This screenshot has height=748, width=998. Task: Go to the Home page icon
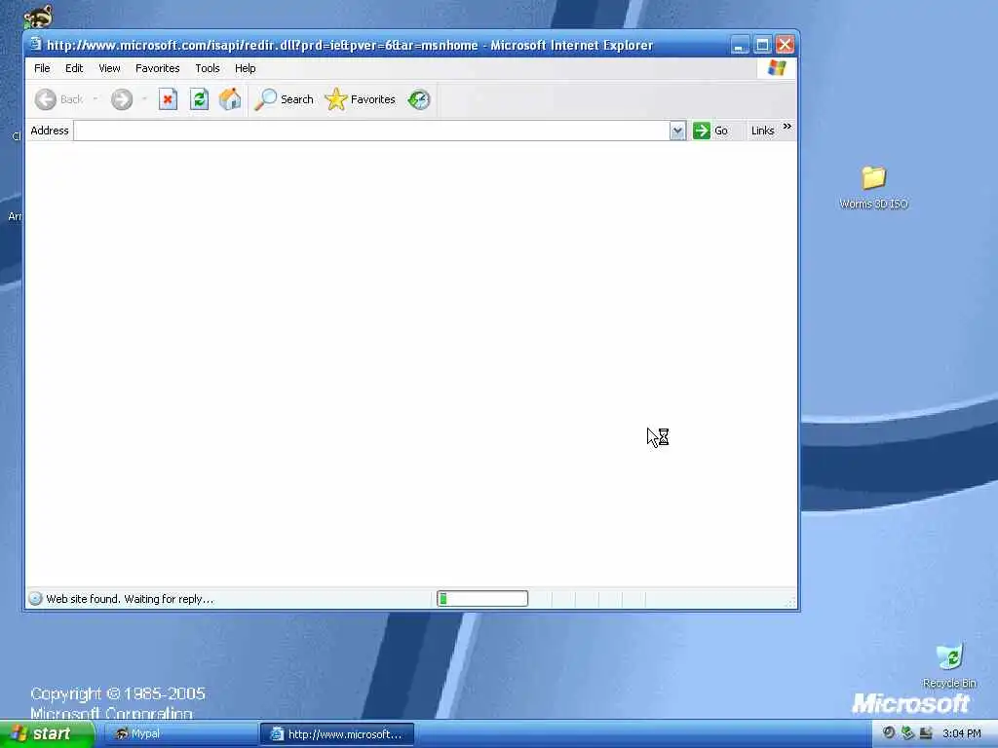click(230, 99)
